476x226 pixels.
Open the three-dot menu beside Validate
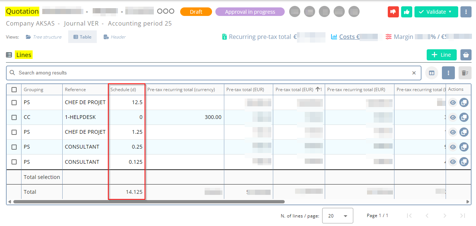click(x=466, y=12)
